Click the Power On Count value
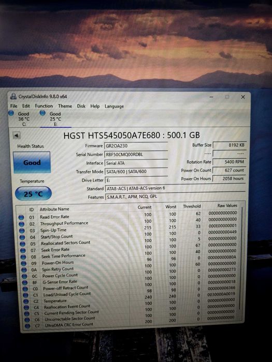Image resolution: width=272 pixels, height=362 pixels. [229, 170]
